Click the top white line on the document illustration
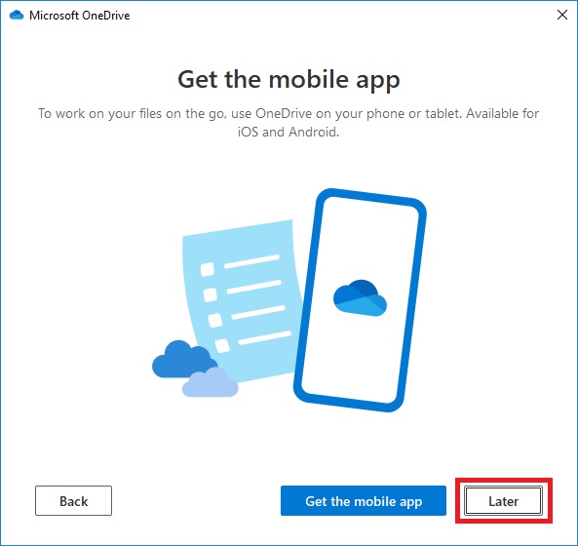This screenshot has width=578, height=546. 251,261
